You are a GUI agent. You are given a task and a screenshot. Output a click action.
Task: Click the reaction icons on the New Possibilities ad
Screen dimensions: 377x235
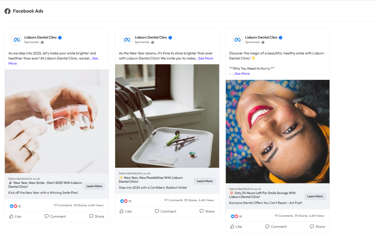coord(124,201)
